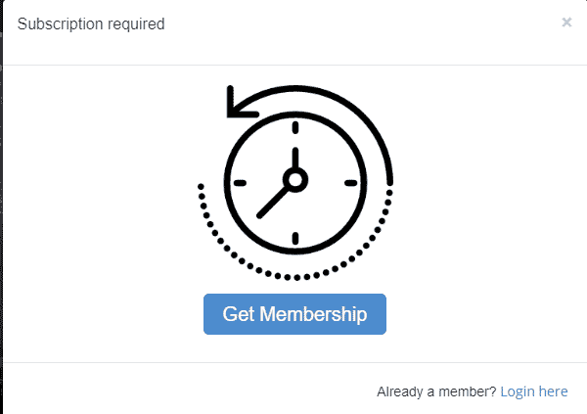
Task: Click the word Membership on the blue button
Action: [x=313, y=314]
